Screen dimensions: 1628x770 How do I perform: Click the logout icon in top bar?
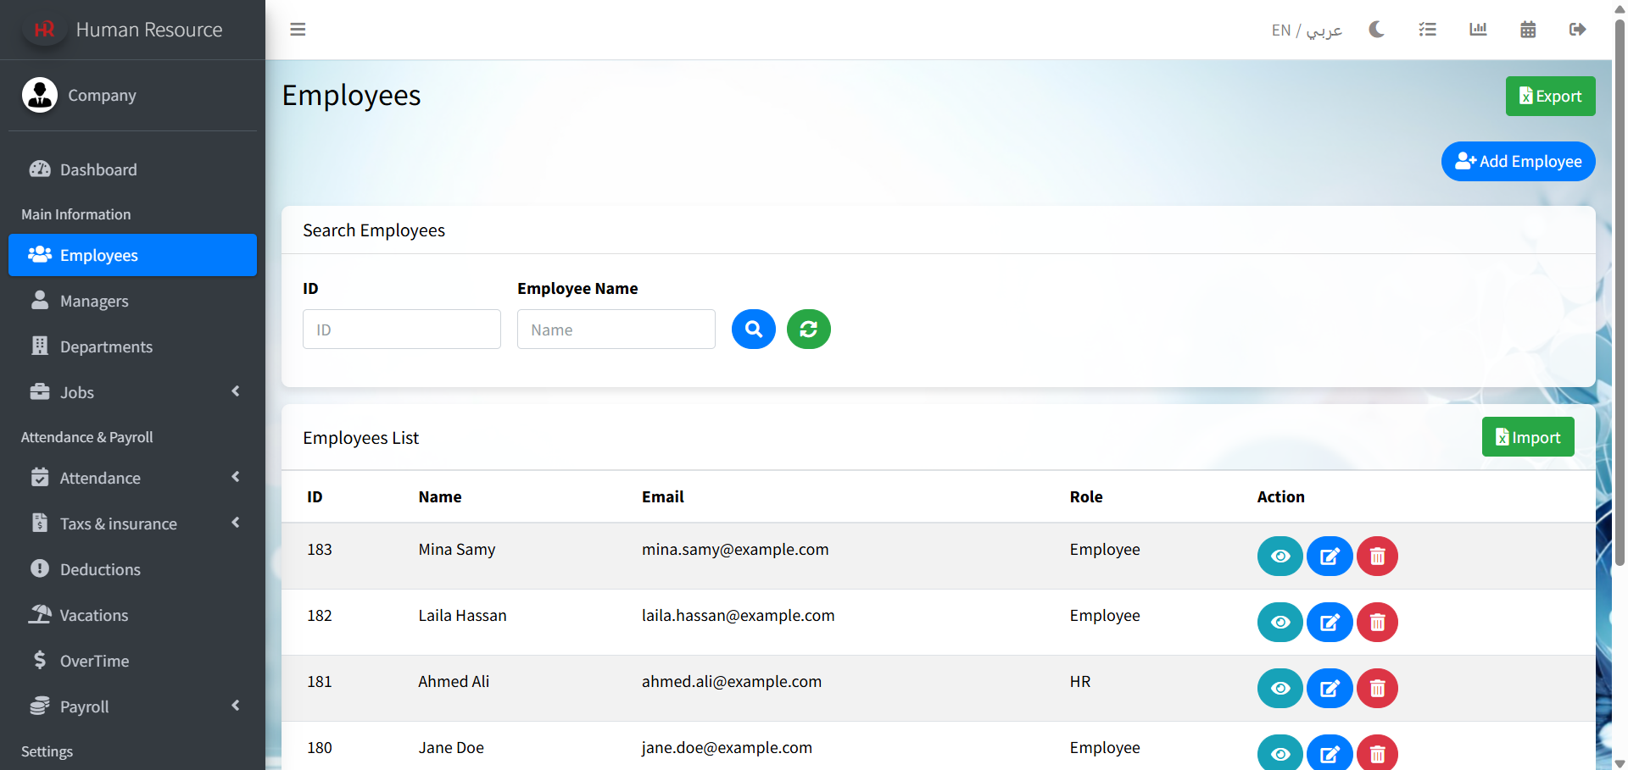pos(1577,30)
